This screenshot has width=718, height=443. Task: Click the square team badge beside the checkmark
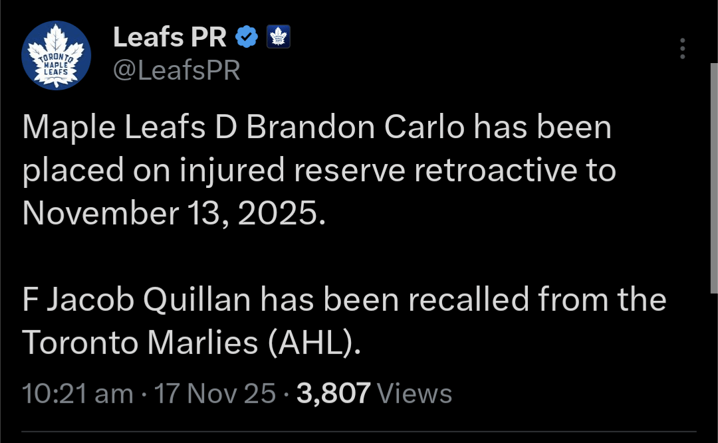pos(278,37)
